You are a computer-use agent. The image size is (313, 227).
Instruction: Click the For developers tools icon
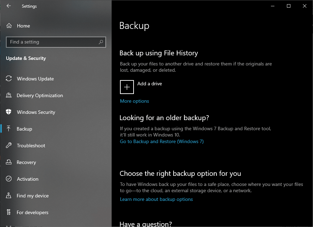click(9, 212)
